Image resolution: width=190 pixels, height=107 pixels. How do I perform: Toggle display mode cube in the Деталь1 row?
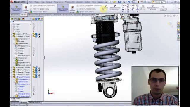pos(36,34)
